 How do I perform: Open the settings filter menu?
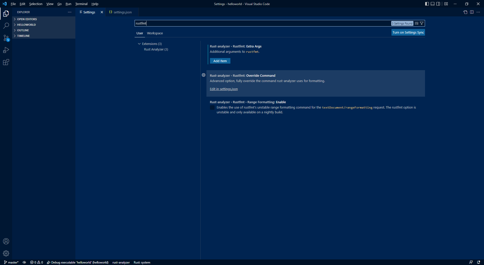(x=422, y=23)
